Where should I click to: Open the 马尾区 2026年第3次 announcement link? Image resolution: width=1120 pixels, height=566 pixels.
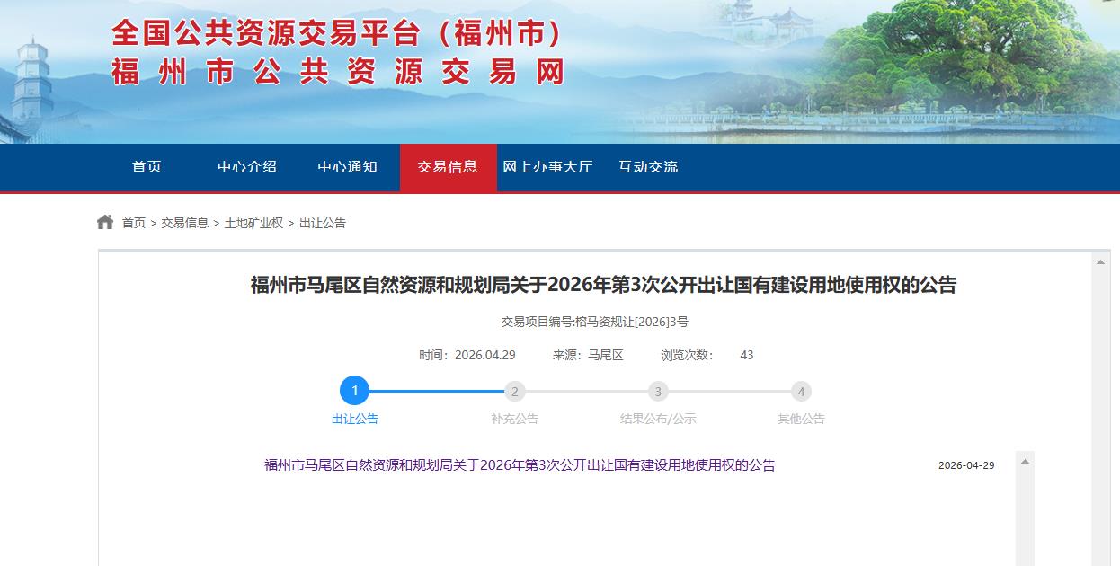[520, 465]
